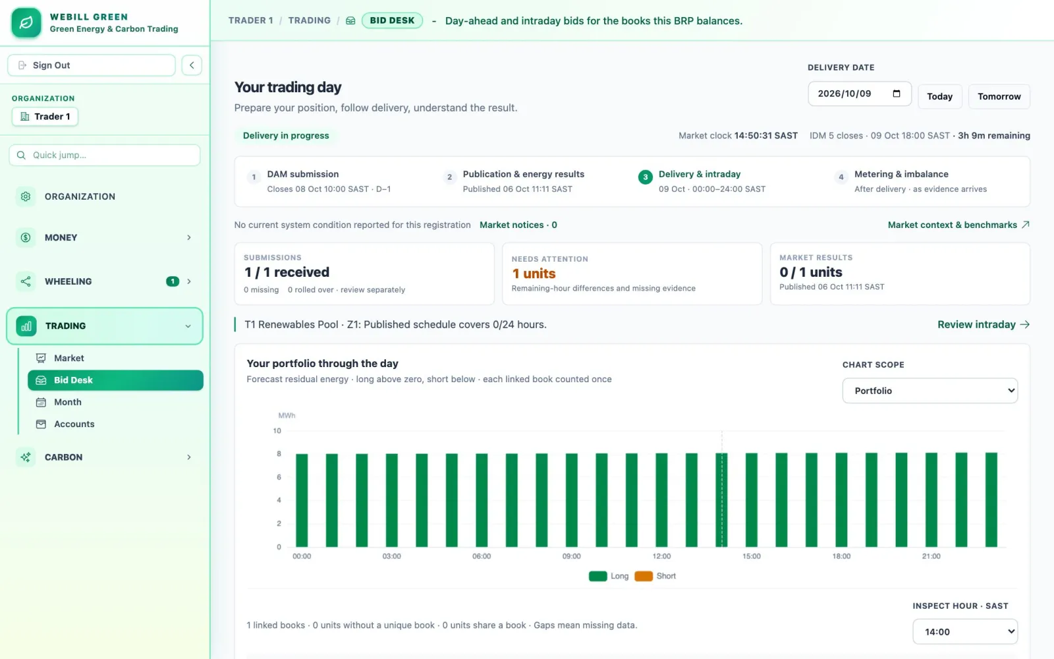This screenshot has height=659, width=1054.
Task: Open the delivery date calendar picker icon
Action: point(897,94)
